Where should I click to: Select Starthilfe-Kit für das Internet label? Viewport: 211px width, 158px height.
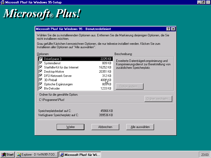tap(61, 67)
